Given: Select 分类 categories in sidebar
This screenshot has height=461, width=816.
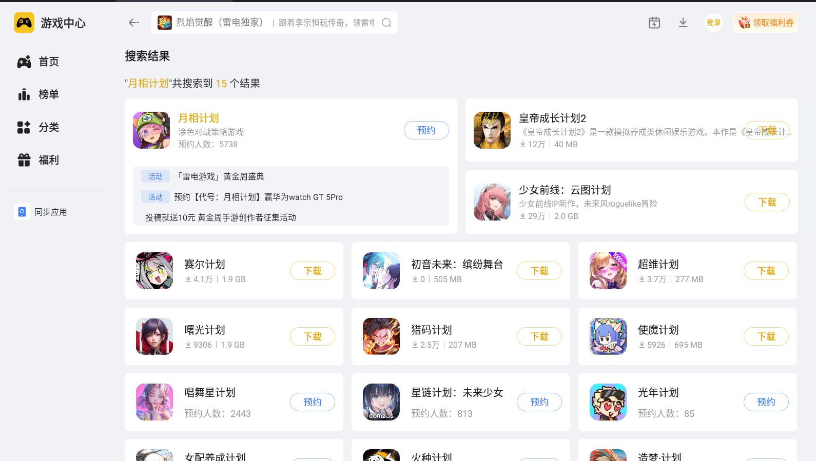Looking at the screenshot, I should coord(38,128).
